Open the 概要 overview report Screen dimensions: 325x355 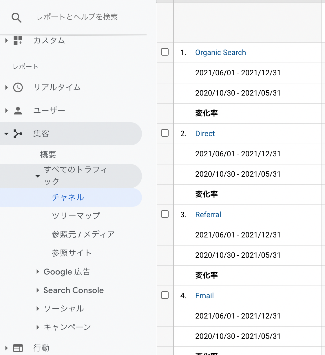pos(48,155)
